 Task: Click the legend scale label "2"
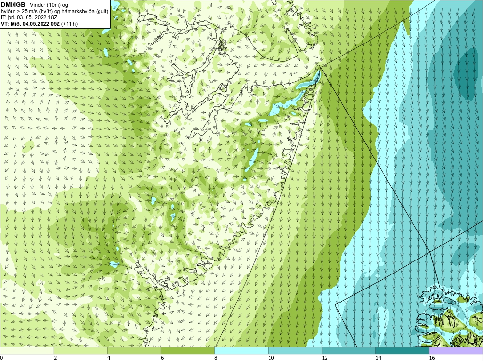click(55, 358)
